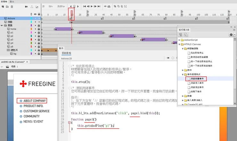Collapse the 頁面 layer folder

pyautogui.click(x=2, y=25)
